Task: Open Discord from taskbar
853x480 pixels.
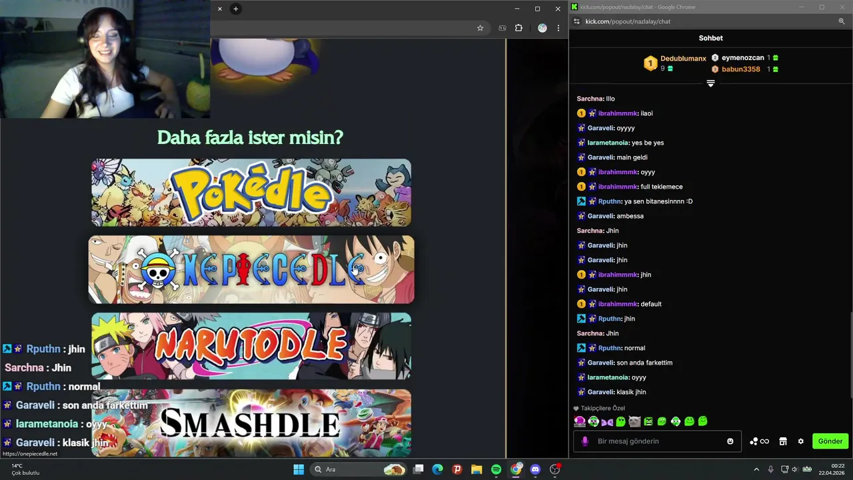Action: click(x=535, y=469)
